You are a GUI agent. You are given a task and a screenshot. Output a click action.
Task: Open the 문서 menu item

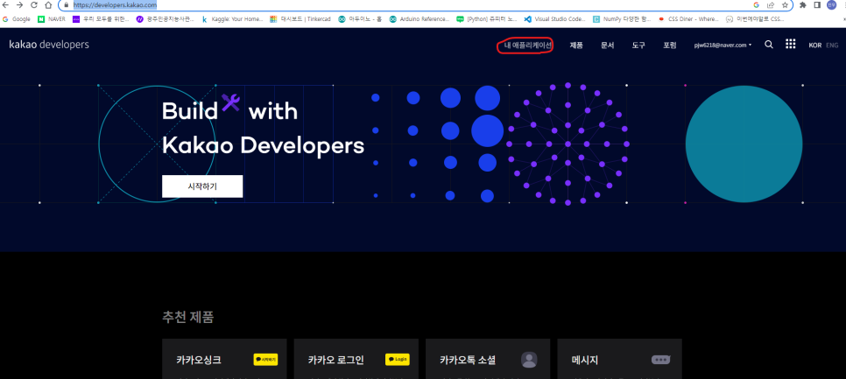(608, 46)
